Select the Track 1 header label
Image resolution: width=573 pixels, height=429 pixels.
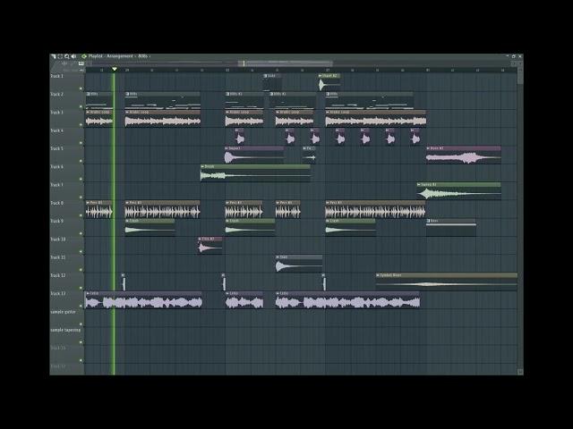tap(56, 76)
